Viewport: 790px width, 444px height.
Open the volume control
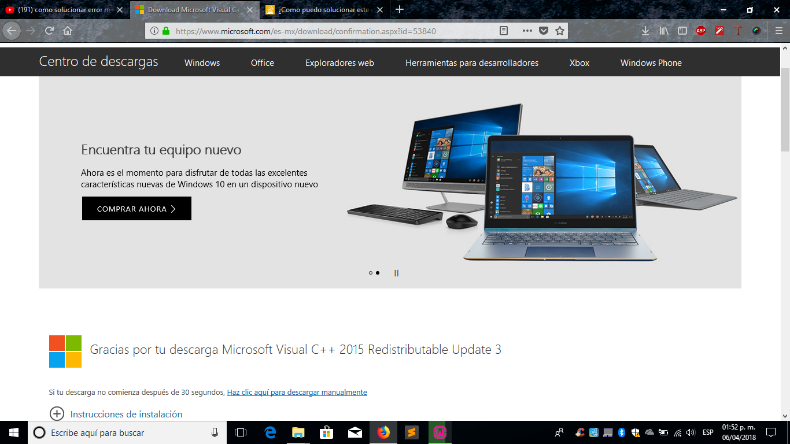[691, 432]
